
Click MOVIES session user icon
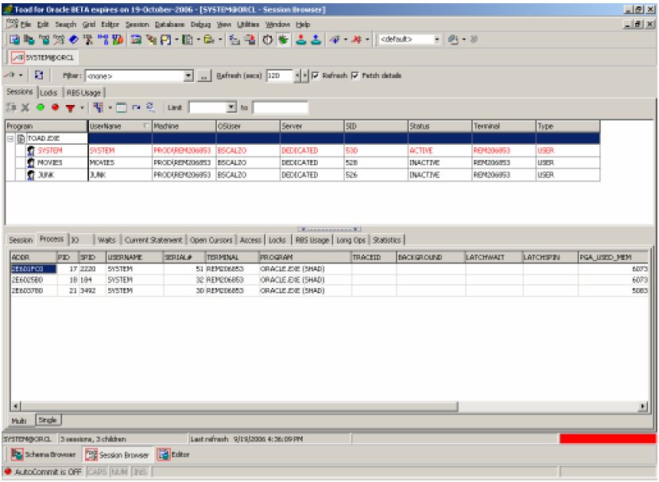[x=31, y=162]
